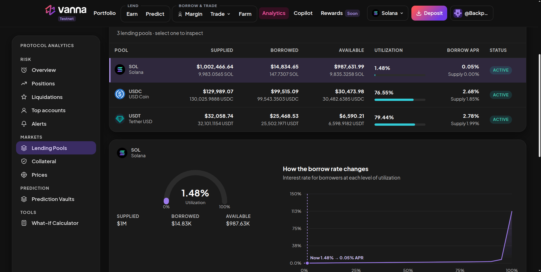The height and width of the screenshot is (272, 541).
Task: Click the USDT row ACTIVE status badge
Action: 501,120
